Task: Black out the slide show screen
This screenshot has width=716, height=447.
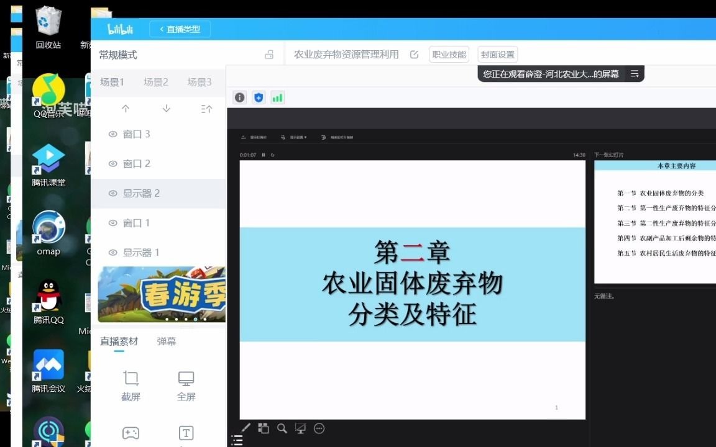Action: coord(300,428)
